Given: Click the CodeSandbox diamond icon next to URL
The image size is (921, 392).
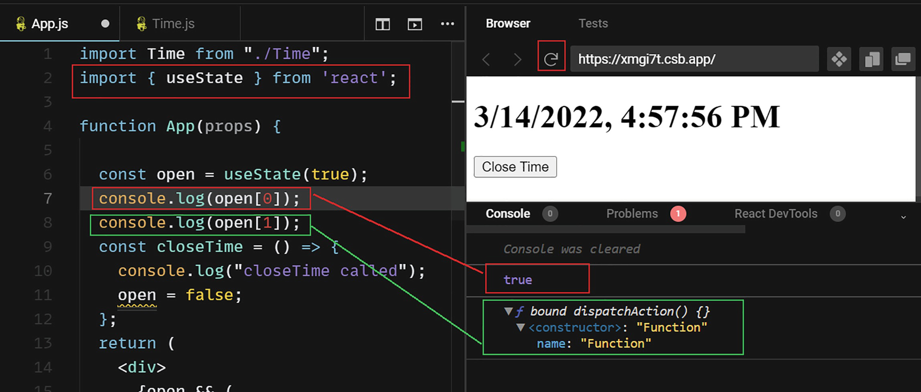Looking at the screenshot, I should tap(839, 59).
